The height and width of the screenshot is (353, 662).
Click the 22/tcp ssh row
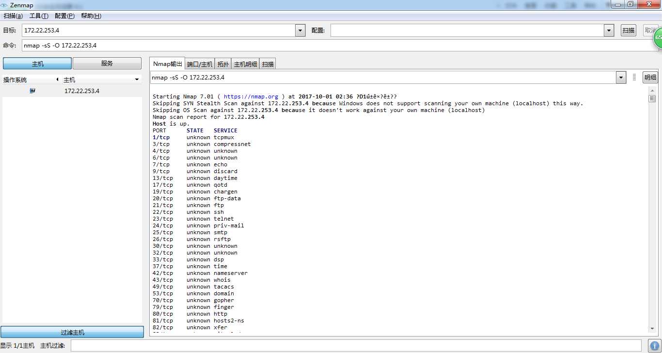188,212
